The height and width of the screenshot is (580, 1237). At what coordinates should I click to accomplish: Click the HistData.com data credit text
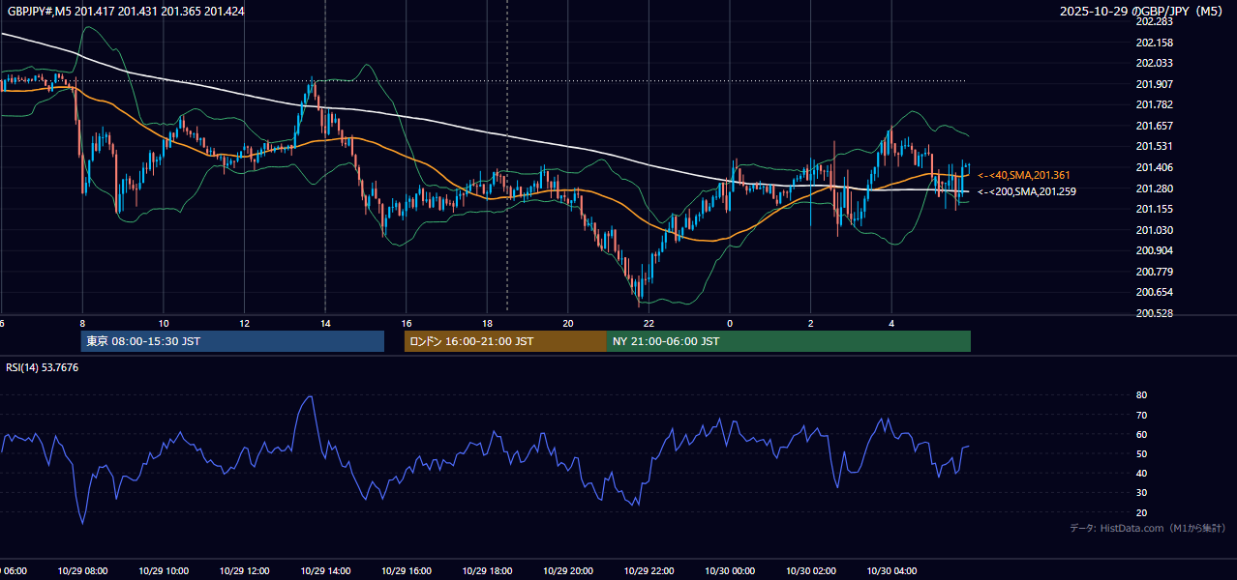(1148, 528)
